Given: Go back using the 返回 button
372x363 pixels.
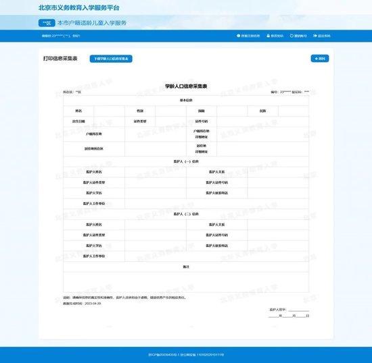Looking at the screenshot, I should pyautogui.click(x=320, y=59).
